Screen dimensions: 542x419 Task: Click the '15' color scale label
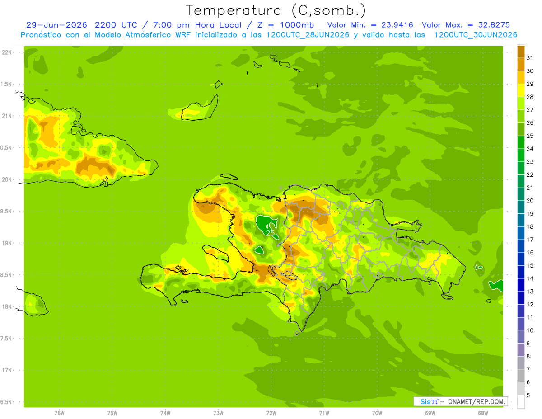tap(530, 265)
